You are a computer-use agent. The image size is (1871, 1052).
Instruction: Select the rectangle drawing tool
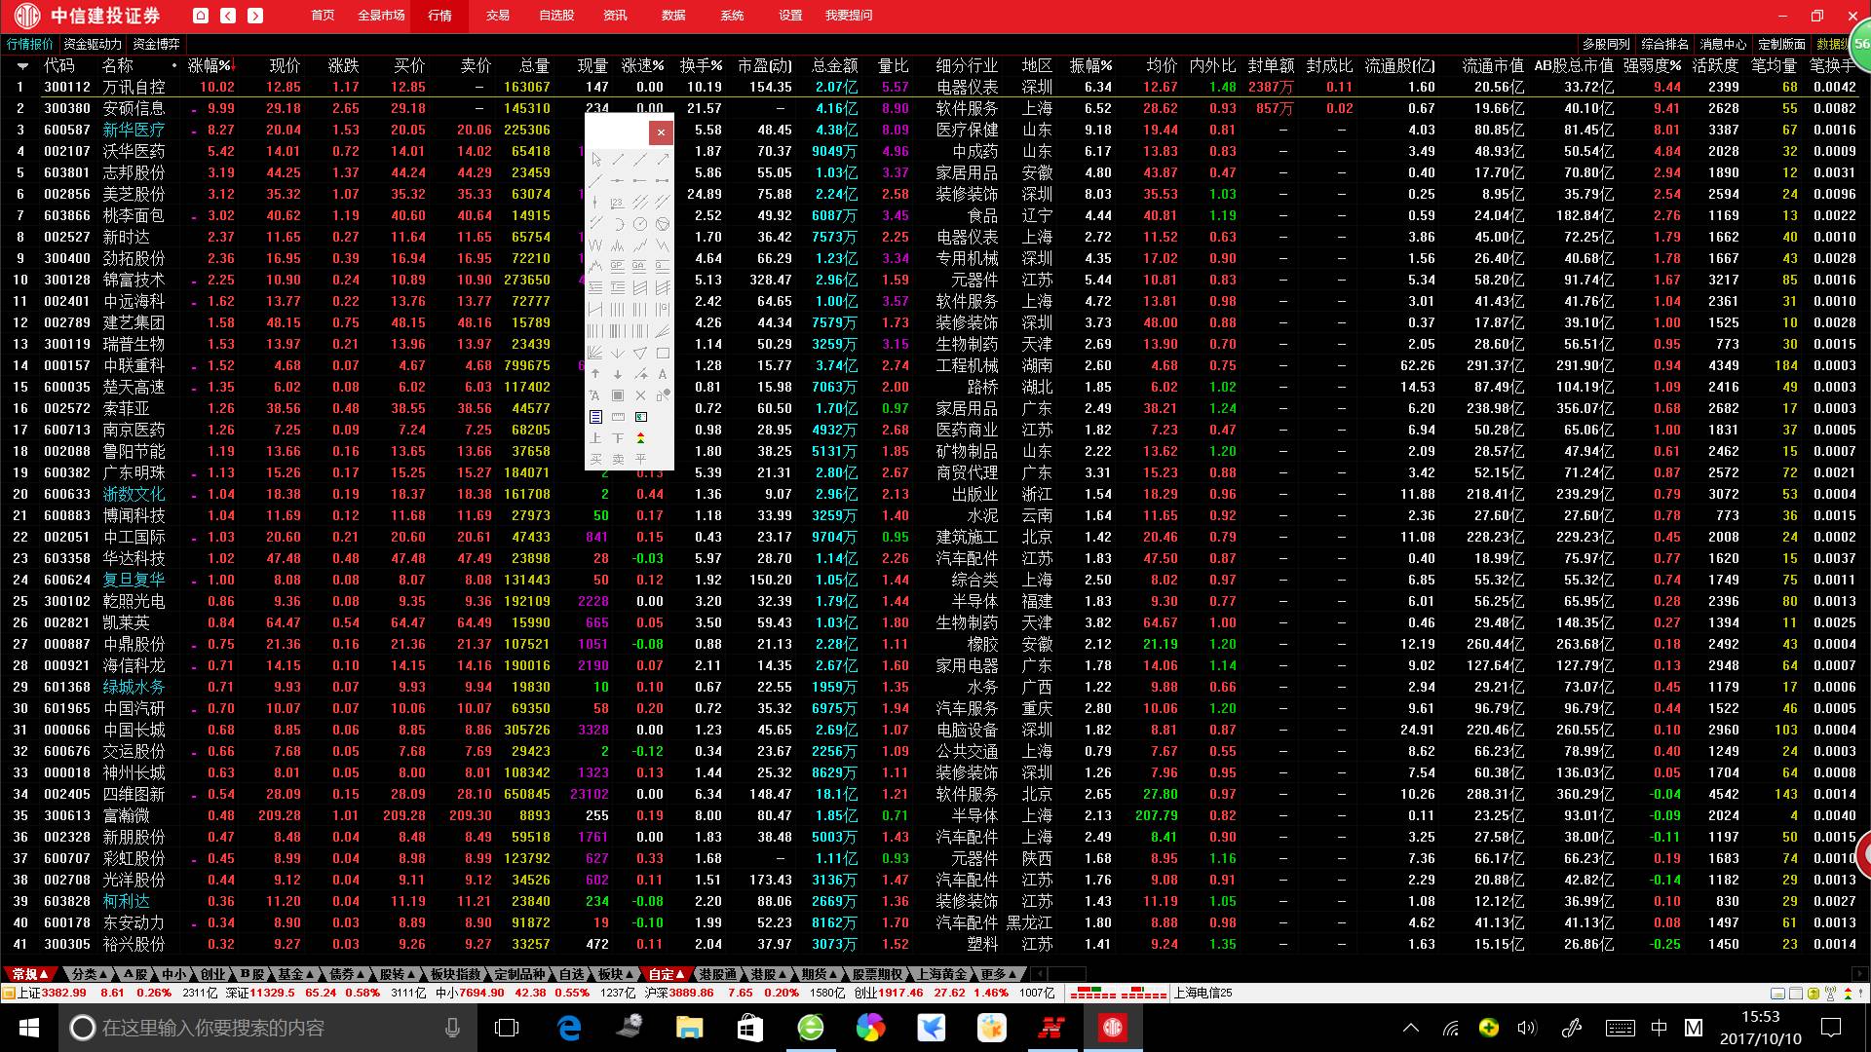pos(663,353)
